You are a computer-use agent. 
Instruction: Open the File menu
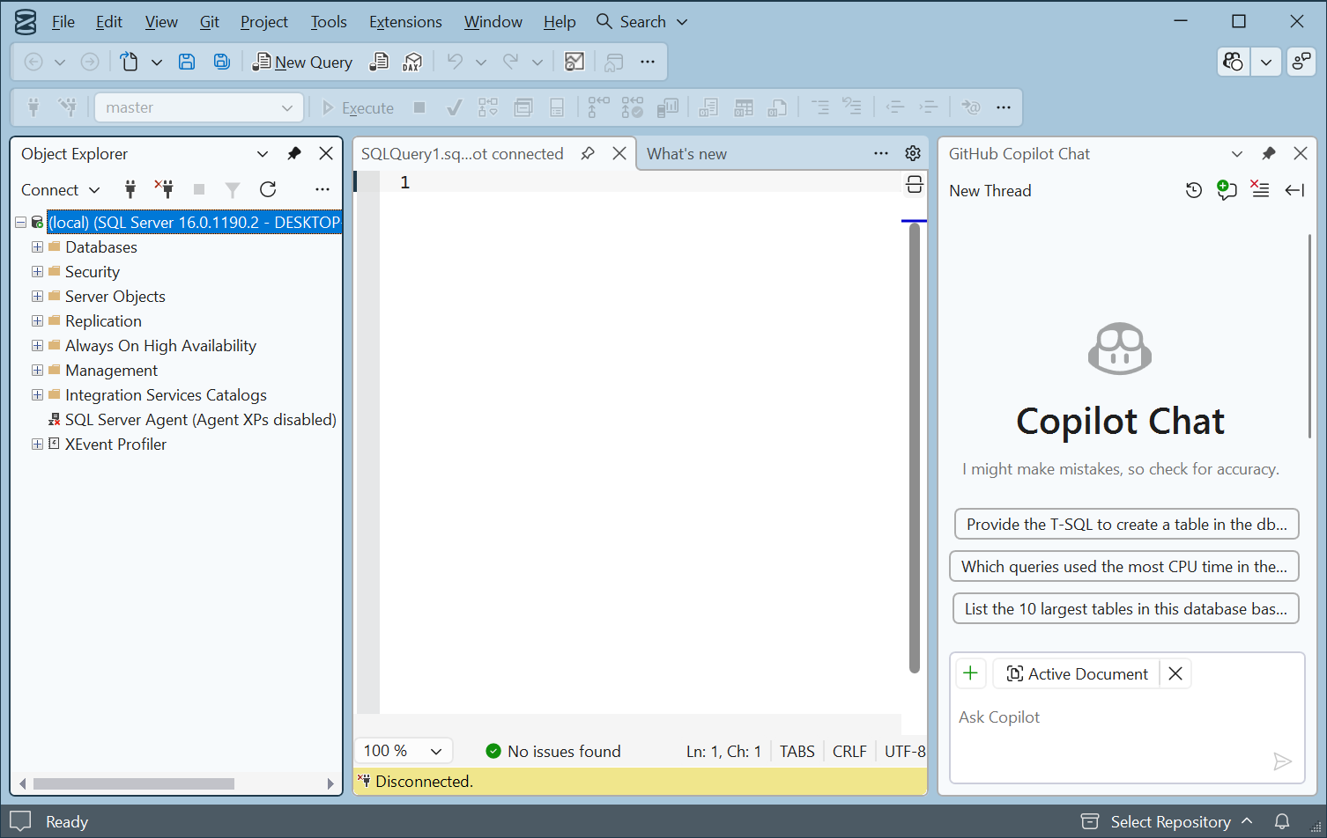click(x=63, y=22)
